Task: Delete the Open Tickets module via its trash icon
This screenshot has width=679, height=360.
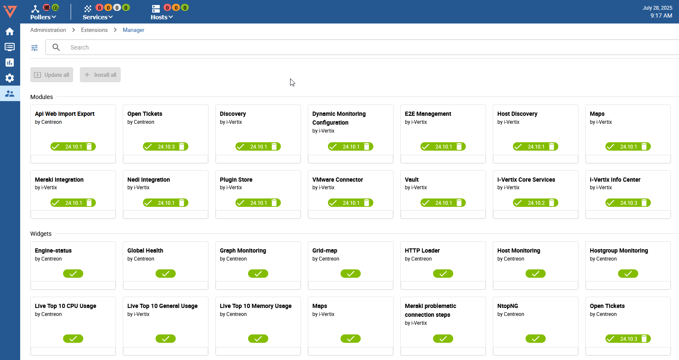Action: tap(182, 146)
